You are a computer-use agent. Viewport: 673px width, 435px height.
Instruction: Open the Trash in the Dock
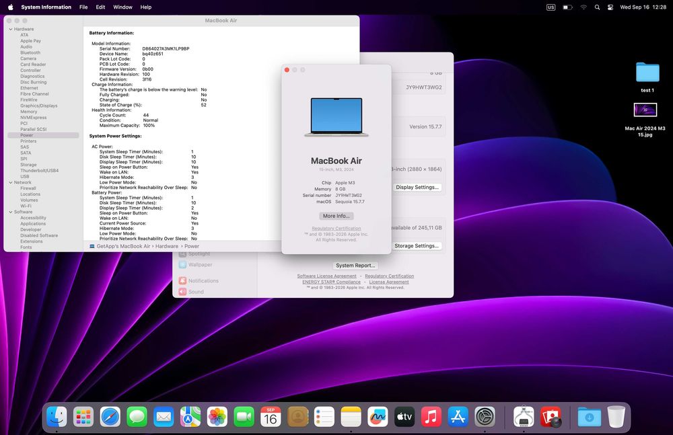pyautogui.click(x=616, y=416)
